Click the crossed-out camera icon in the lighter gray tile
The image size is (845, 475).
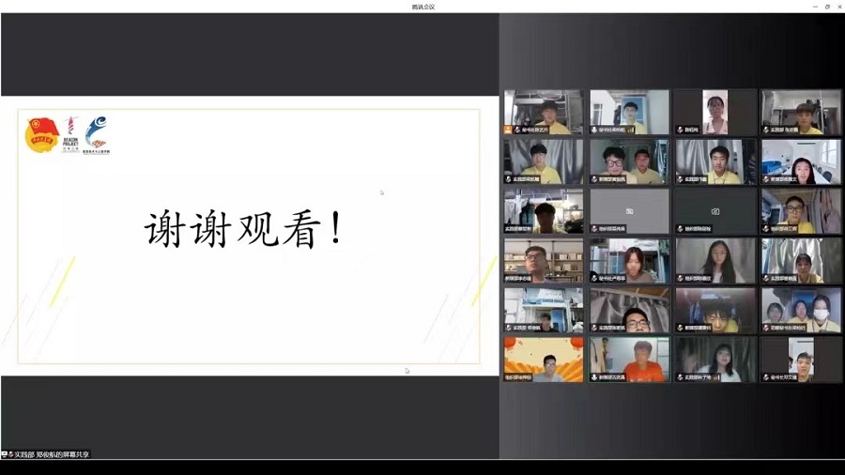pyautogui.click(x=629, y=211)
